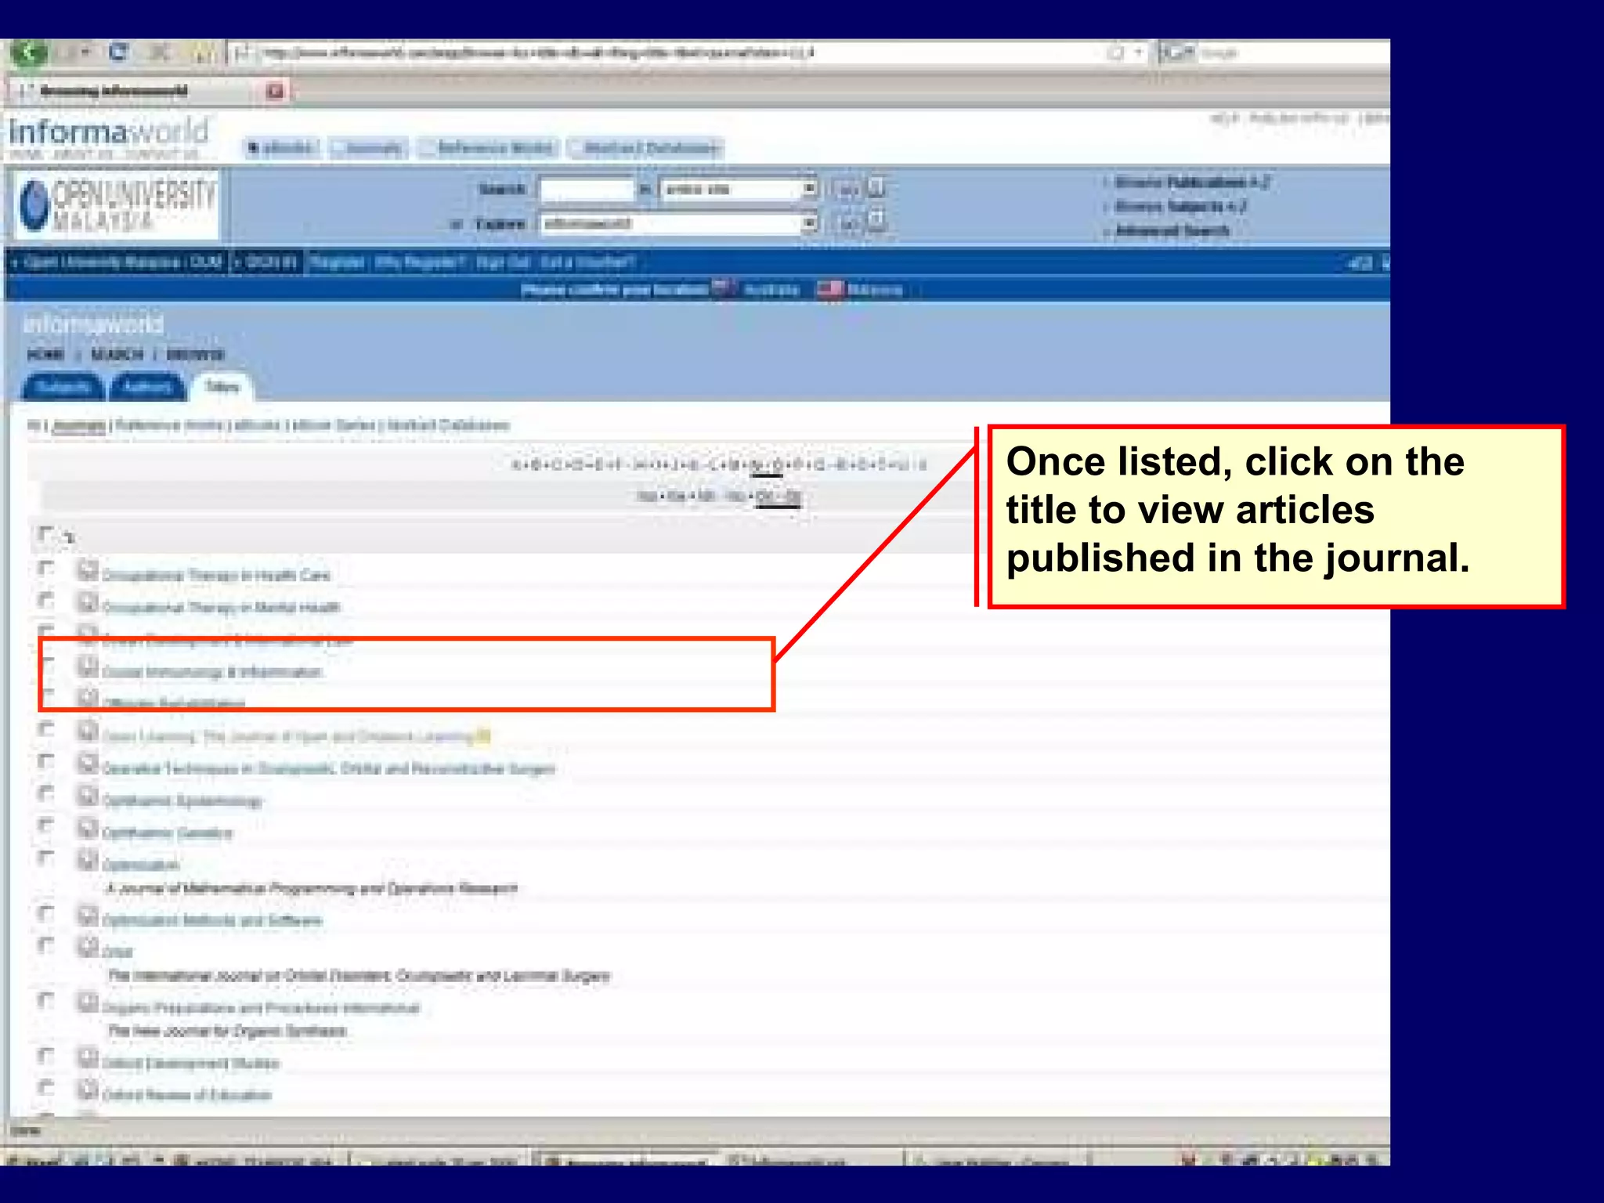Screen dimensions: 1604x1203
Task: Click the help icon right of Search Go
Action: pyautogui.click(x=876, y=189)
